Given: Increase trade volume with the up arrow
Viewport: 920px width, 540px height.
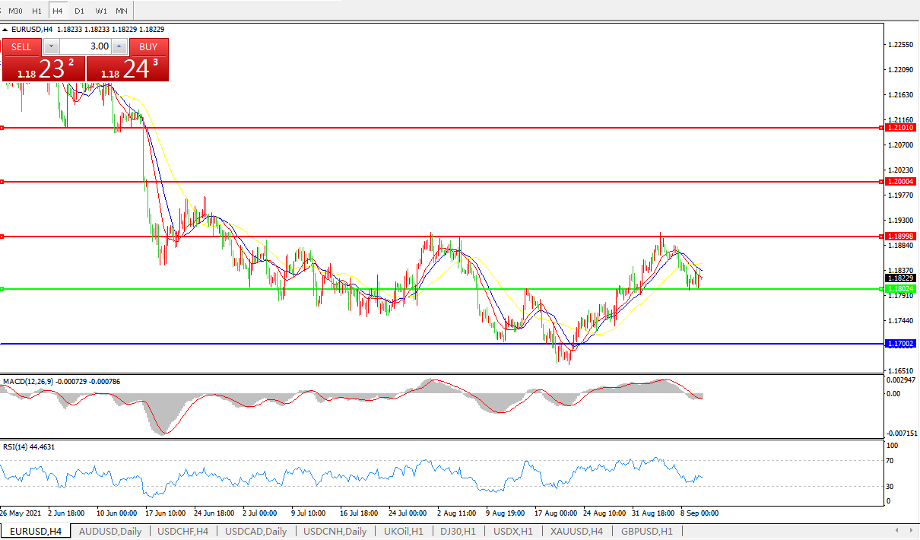Looking at the screenshot, I should (x=119, y=46).
